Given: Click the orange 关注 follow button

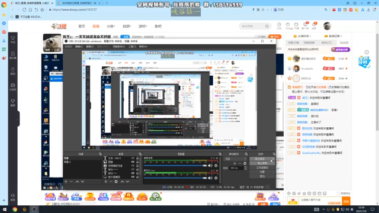Looking at the screenshot, I should pyautogui.click(x=275, y=37).
